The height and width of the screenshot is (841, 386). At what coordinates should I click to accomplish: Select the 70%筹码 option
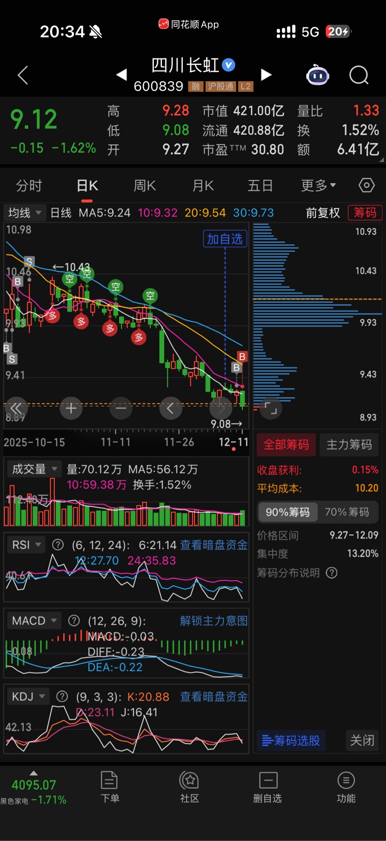[x=347, y=512]
